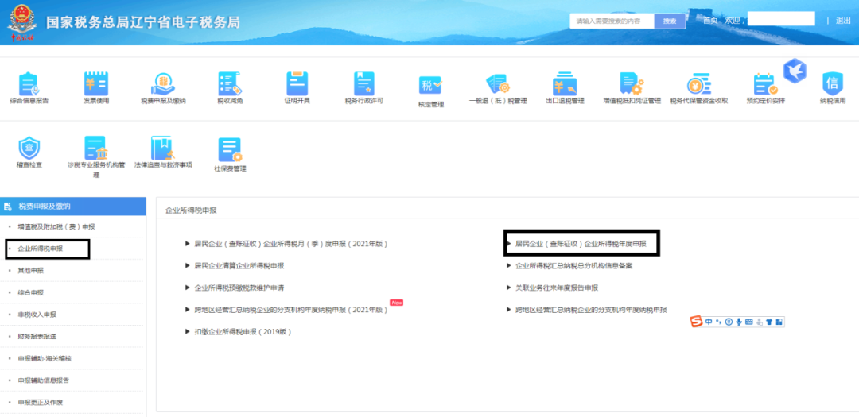This screenshot has width=859, height=417.
Task: Open the 社保费管理 icon
Action: 230,150
